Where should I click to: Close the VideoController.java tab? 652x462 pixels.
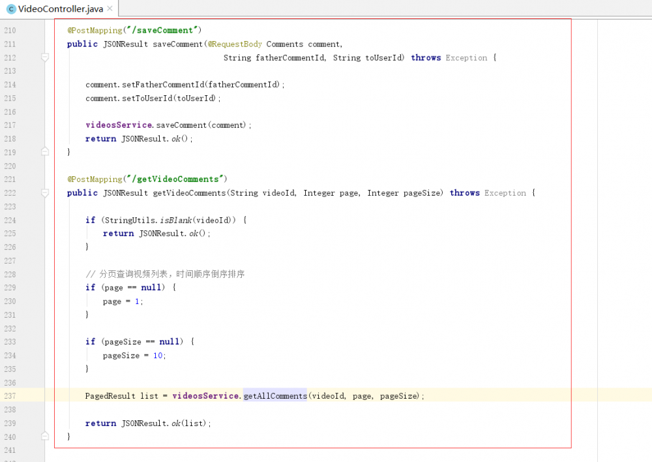coord(110,8)
